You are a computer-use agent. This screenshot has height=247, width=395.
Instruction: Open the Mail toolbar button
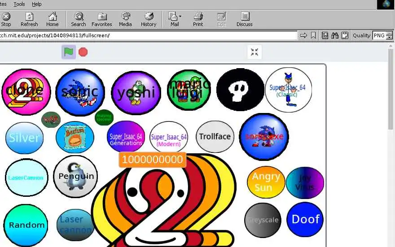(174, 19)
